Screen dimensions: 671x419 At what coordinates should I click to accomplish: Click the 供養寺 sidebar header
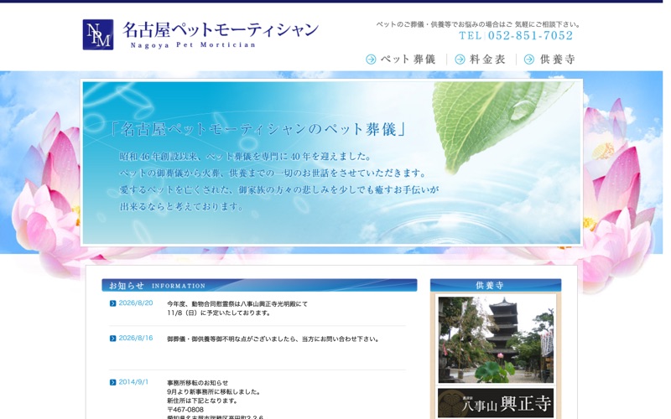tap(496, 285)
